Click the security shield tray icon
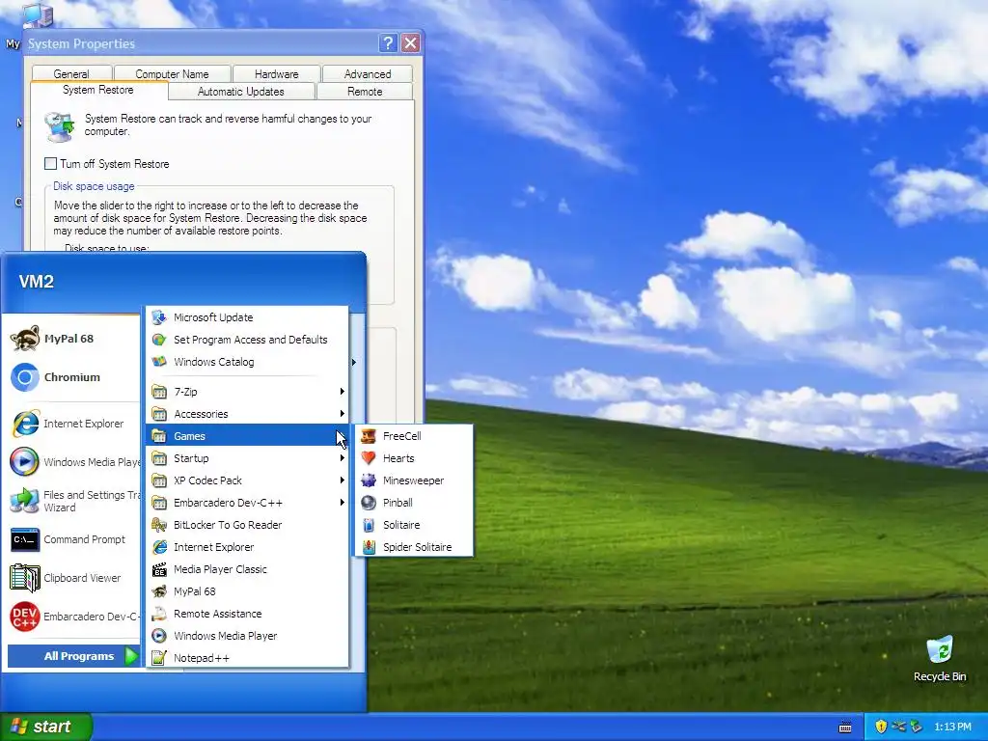This screenshot has height=741, width=988. (x=881, y=727)
